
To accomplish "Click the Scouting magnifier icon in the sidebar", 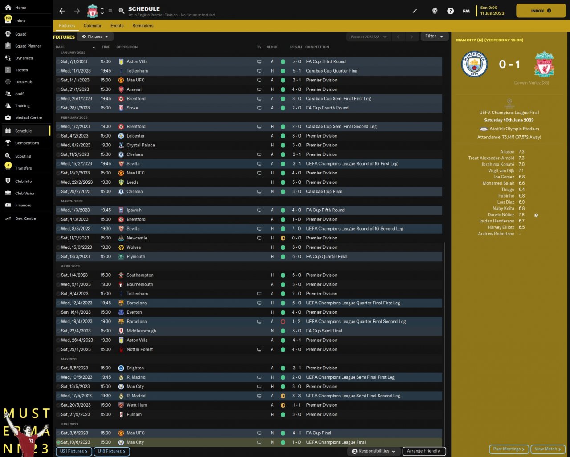I will [8, 156].
